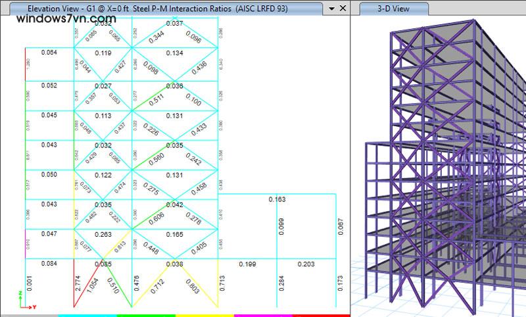Switch to the Elevation View G1 tab
Viewport: 526px width, 317px height.
pos(164,9)
